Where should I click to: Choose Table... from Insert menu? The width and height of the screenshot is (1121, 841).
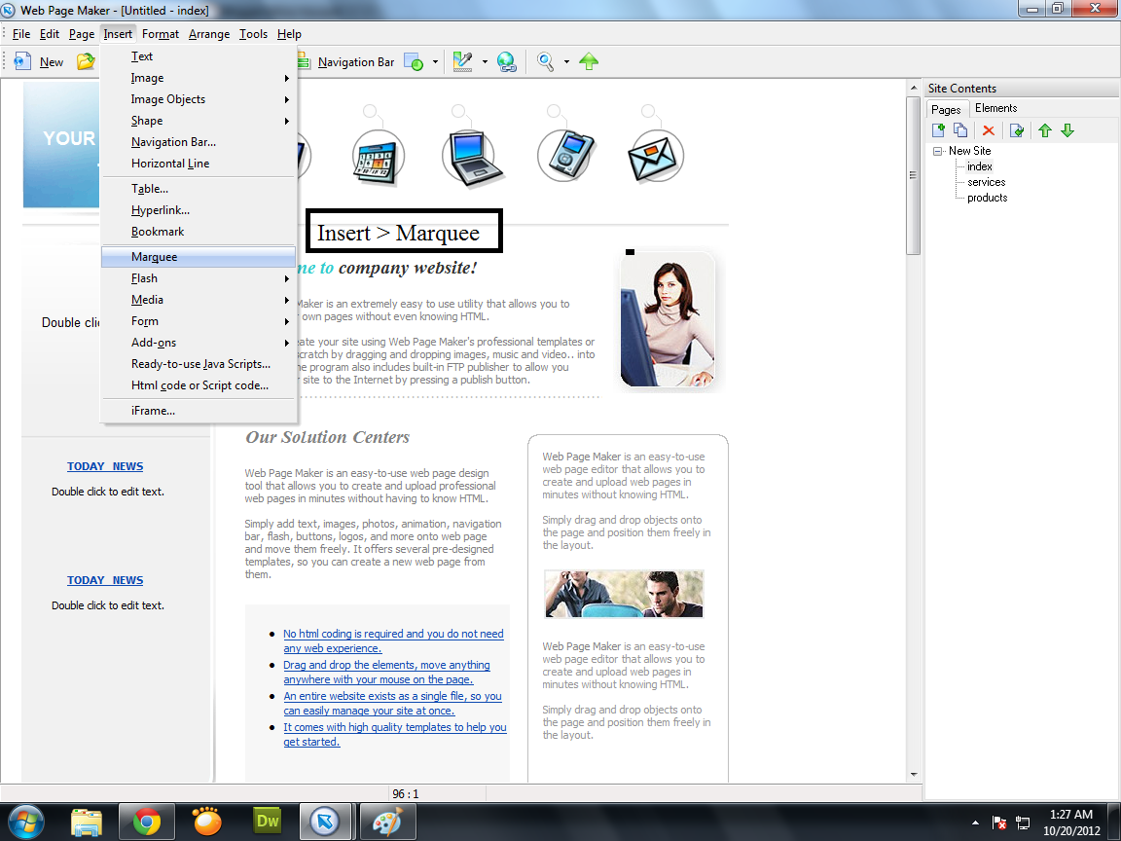tap(199, 189)
